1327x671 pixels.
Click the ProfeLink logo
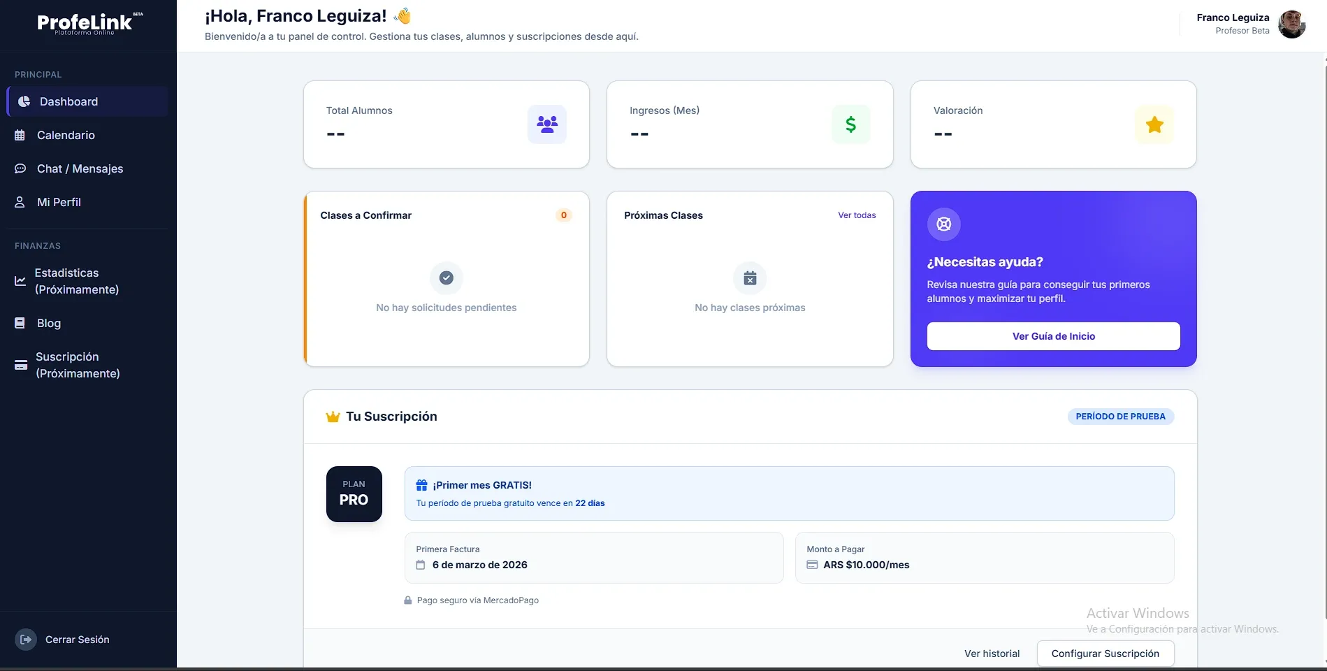click(x=89, y=24)
